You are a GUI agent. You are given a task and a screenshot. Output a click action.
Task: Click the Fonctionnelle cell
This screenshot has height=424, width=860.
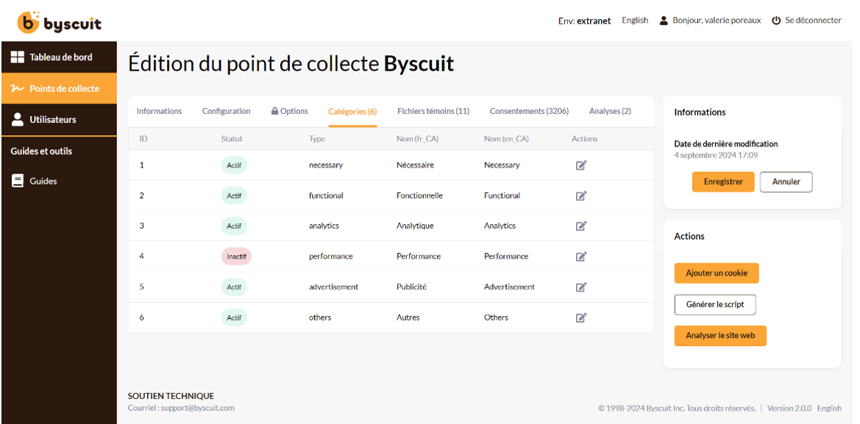pos(419,195)
